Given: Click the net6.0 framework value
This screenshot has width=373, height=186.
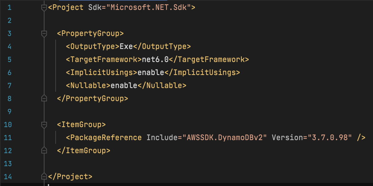Looking at the screenshot, I should point(155,60).
